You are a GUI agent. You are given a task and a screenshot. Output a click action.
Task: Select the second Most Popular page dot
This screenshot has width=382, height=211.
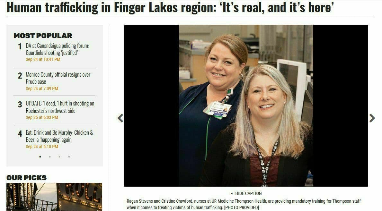point(50,157)
